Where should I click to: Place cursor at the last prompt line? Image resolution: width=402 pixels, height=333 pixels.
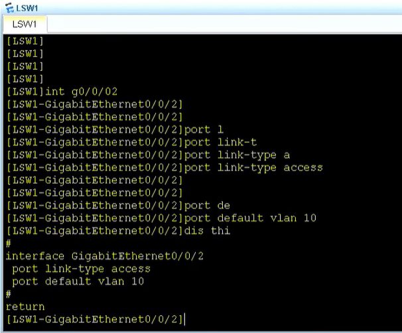96,319
